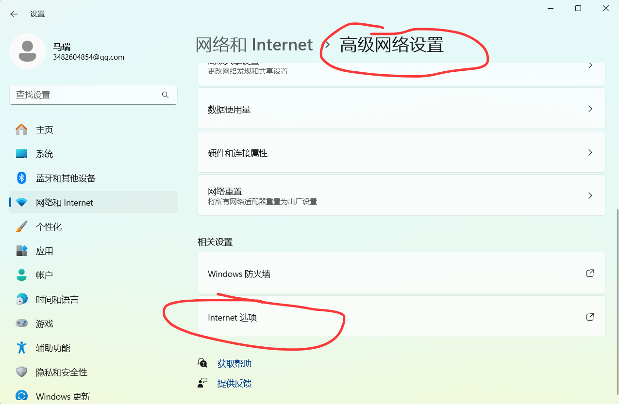Image resolution: width=619 pixels, height=404 pixels.
Task: Click the 帐户 person icon
Action: [21, 275]
